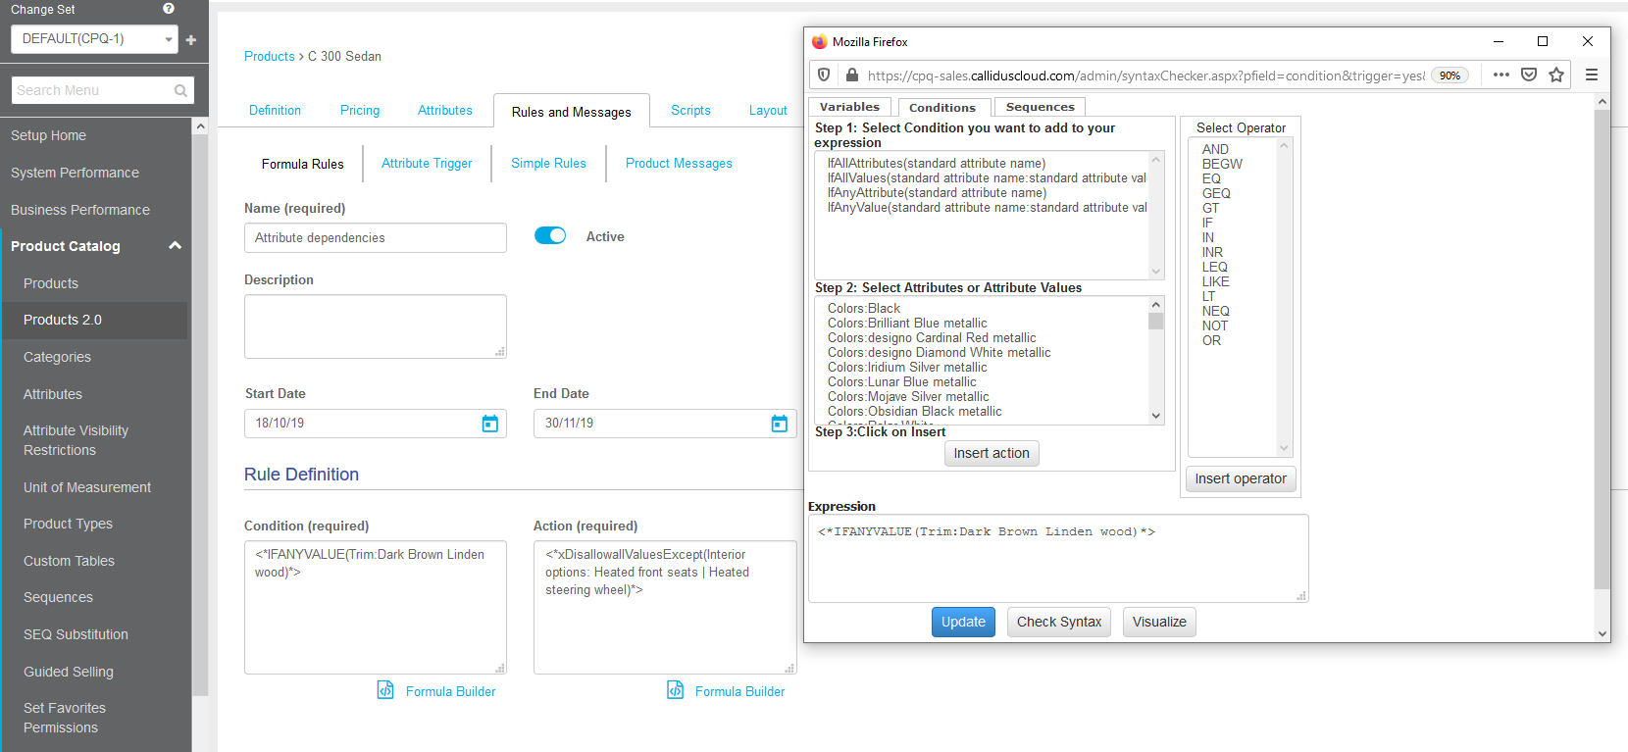Click the Firefox logo in title bar

click(x=820, y=41)
